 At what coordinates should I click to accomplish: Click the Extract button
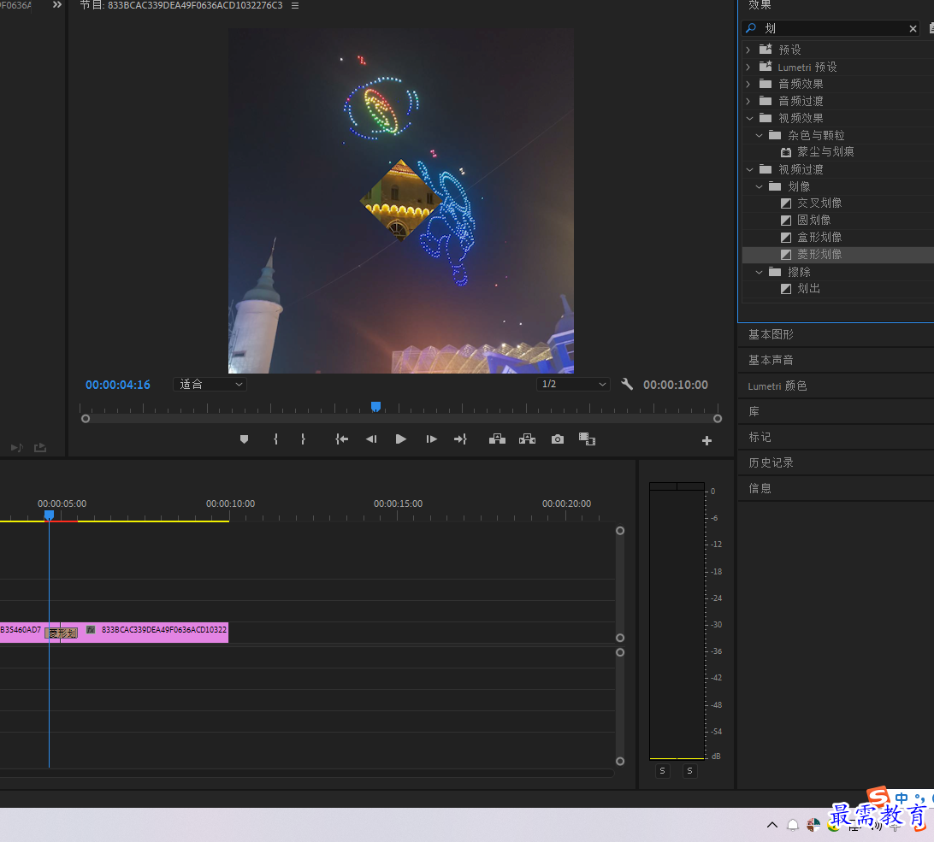[527, 439]
